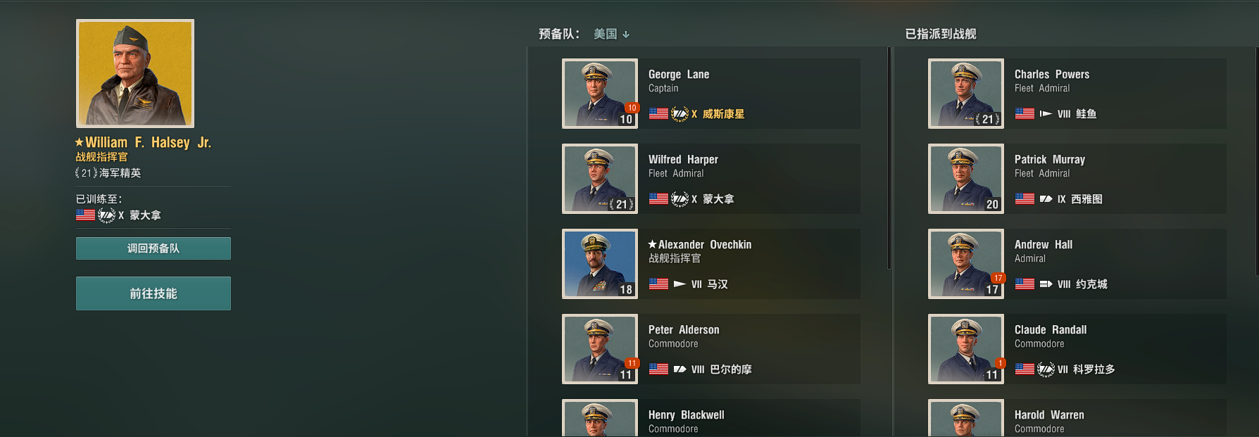This screenshot has width=1259, height=437.
Task: Click the battleship icon beside VII 科罗拉多
Action: (1046, 369)
